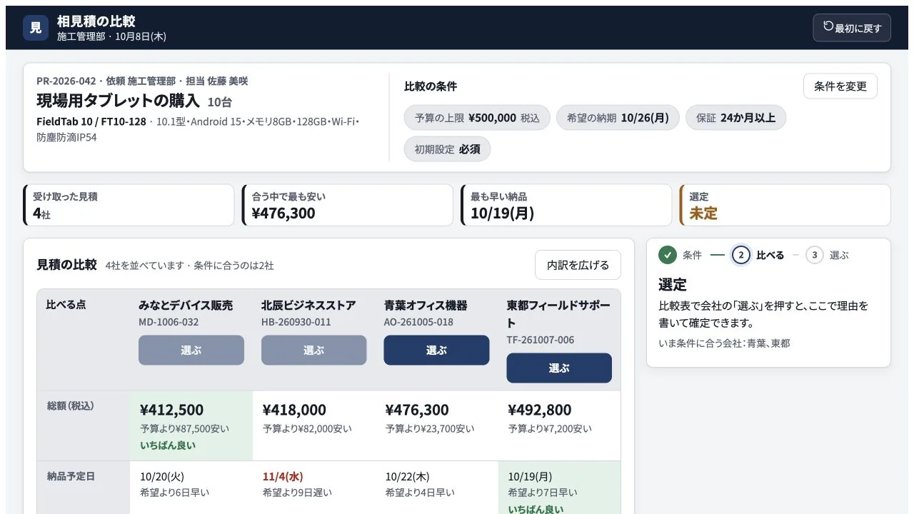The image size is (914, 514).
Task: Click the 選ぶ button under みなとデバイス販売
Action: tap(191, 351)
